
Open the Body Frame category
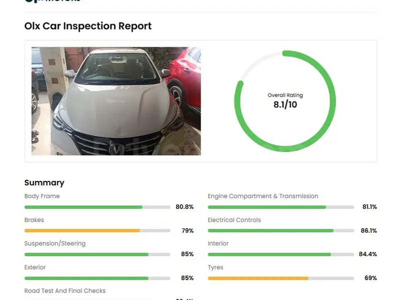tap(42, 196)
